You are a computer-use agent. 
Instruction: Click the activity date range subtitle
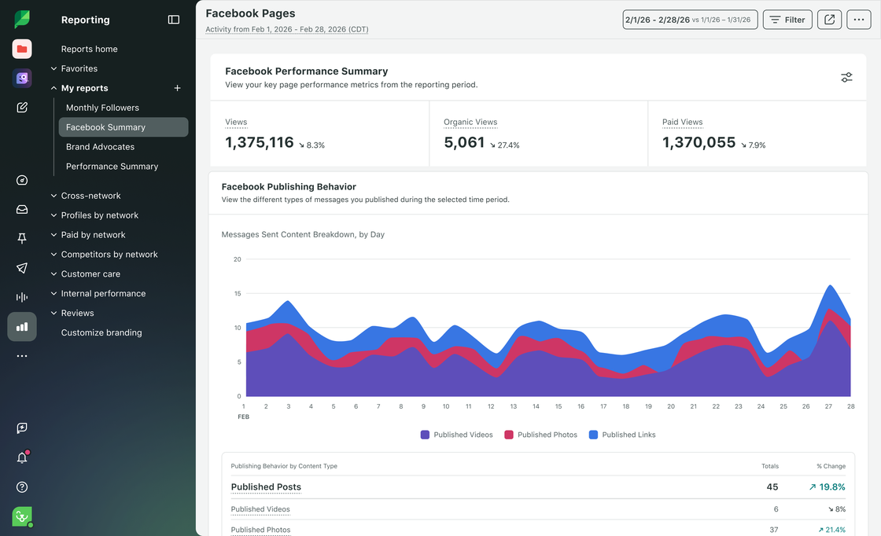coord(286,29)
